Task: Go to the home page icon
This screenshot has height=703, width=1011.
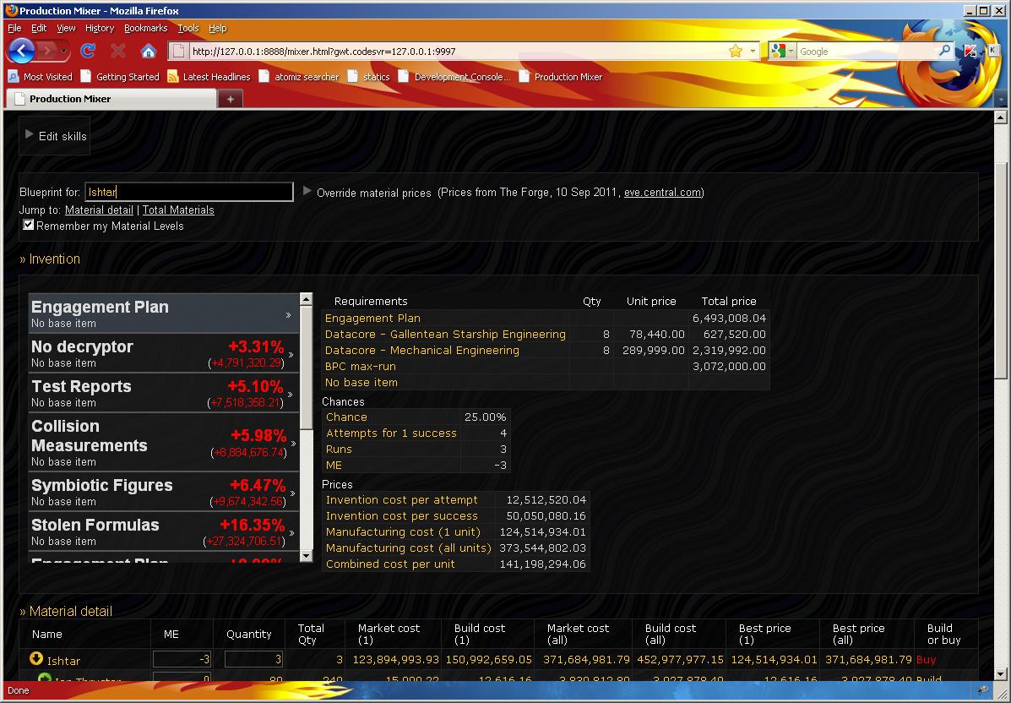Action: [x=149, y=51]
